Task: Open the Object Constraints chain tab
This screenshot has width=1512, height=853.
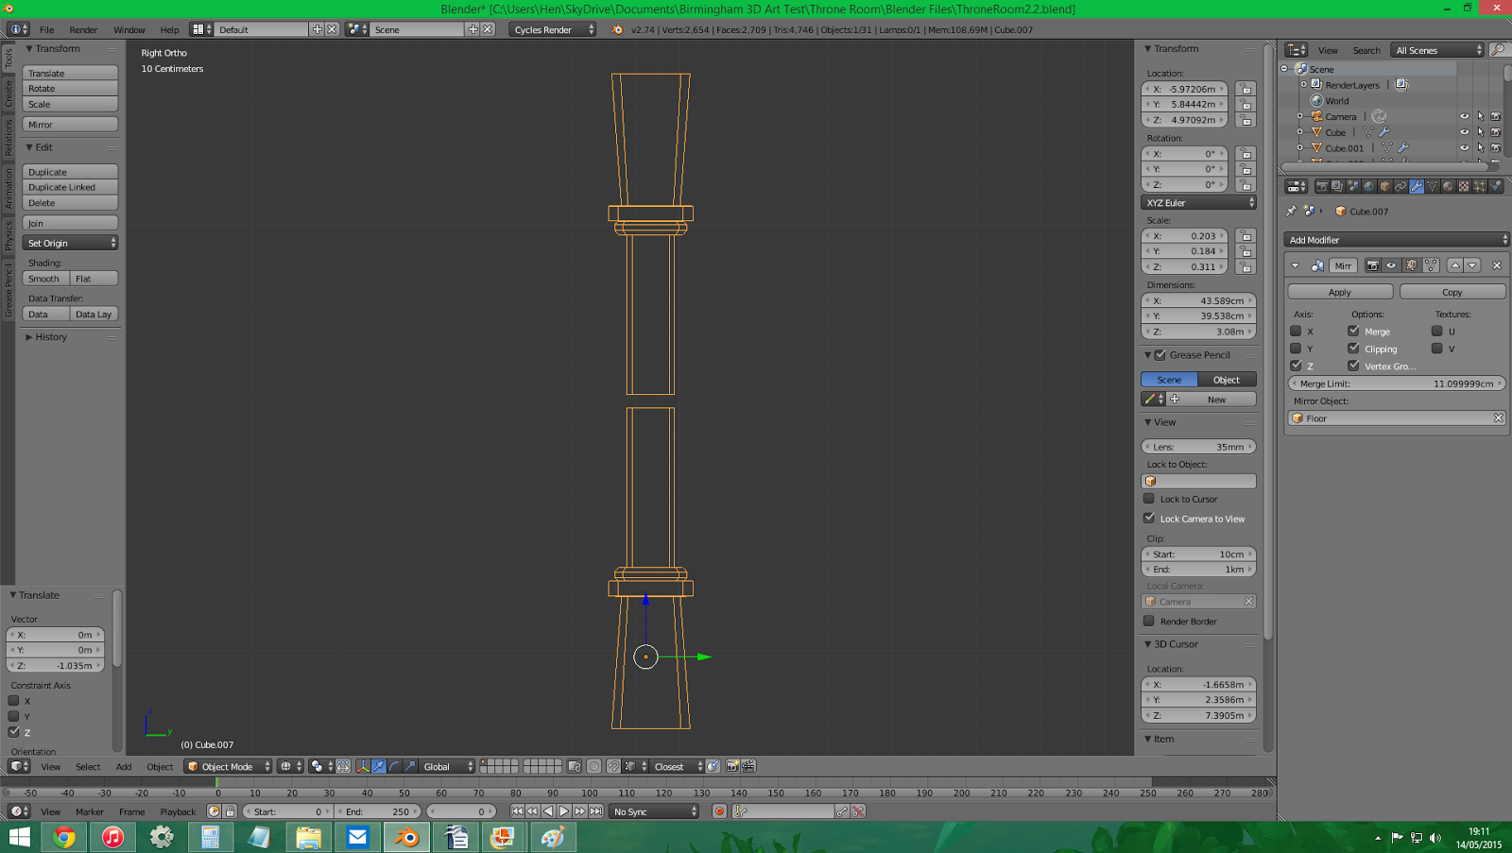Action: click(x=1400, y=187)
